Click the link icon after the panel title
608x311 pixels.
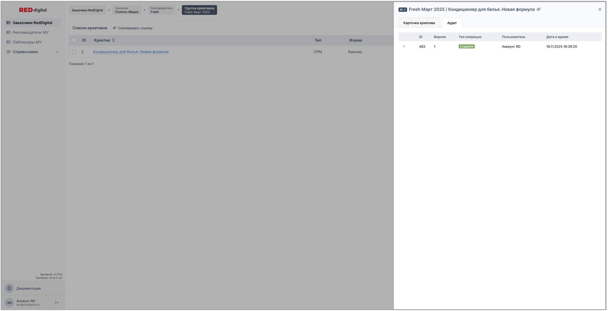click(x=539, y=9)
